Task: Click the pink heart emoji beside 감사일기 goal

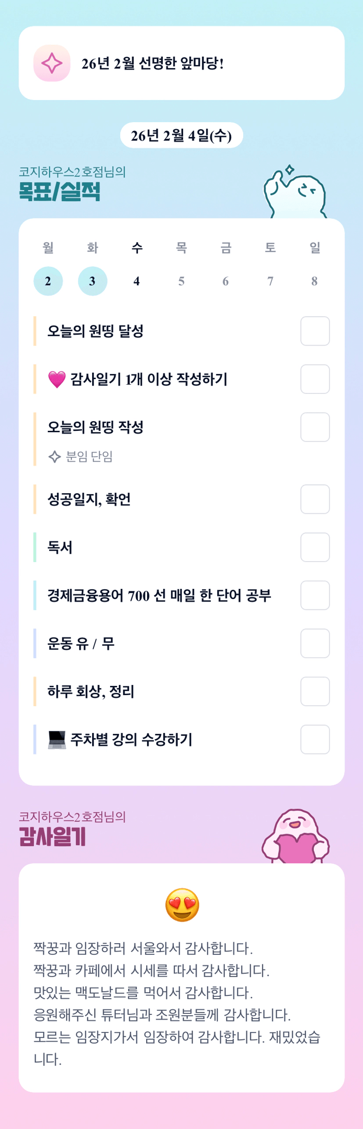Action: 57,379
